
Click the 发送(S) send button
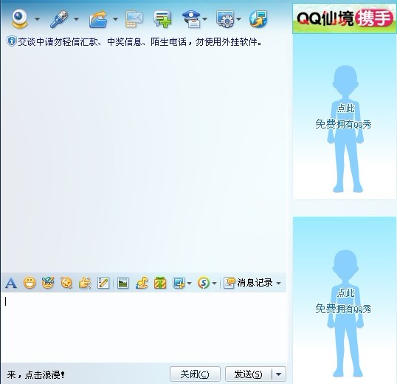(x=248, y=374)
